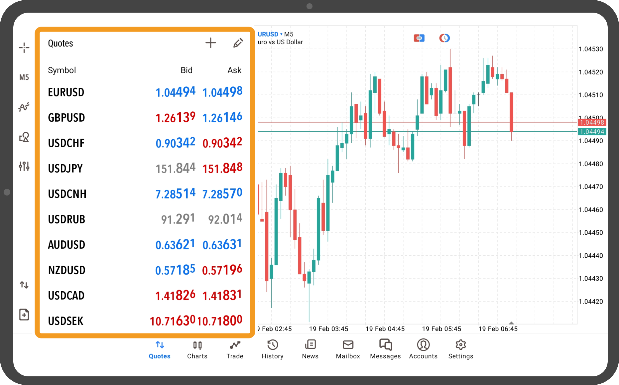This screenshot has width=619, height=385.
Task: Open the M5 timeframe selector in sidebar
Action: point(24,77)
